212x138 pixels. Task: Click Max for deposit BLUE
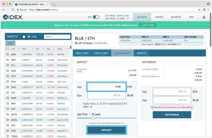[x=79, y=95]
